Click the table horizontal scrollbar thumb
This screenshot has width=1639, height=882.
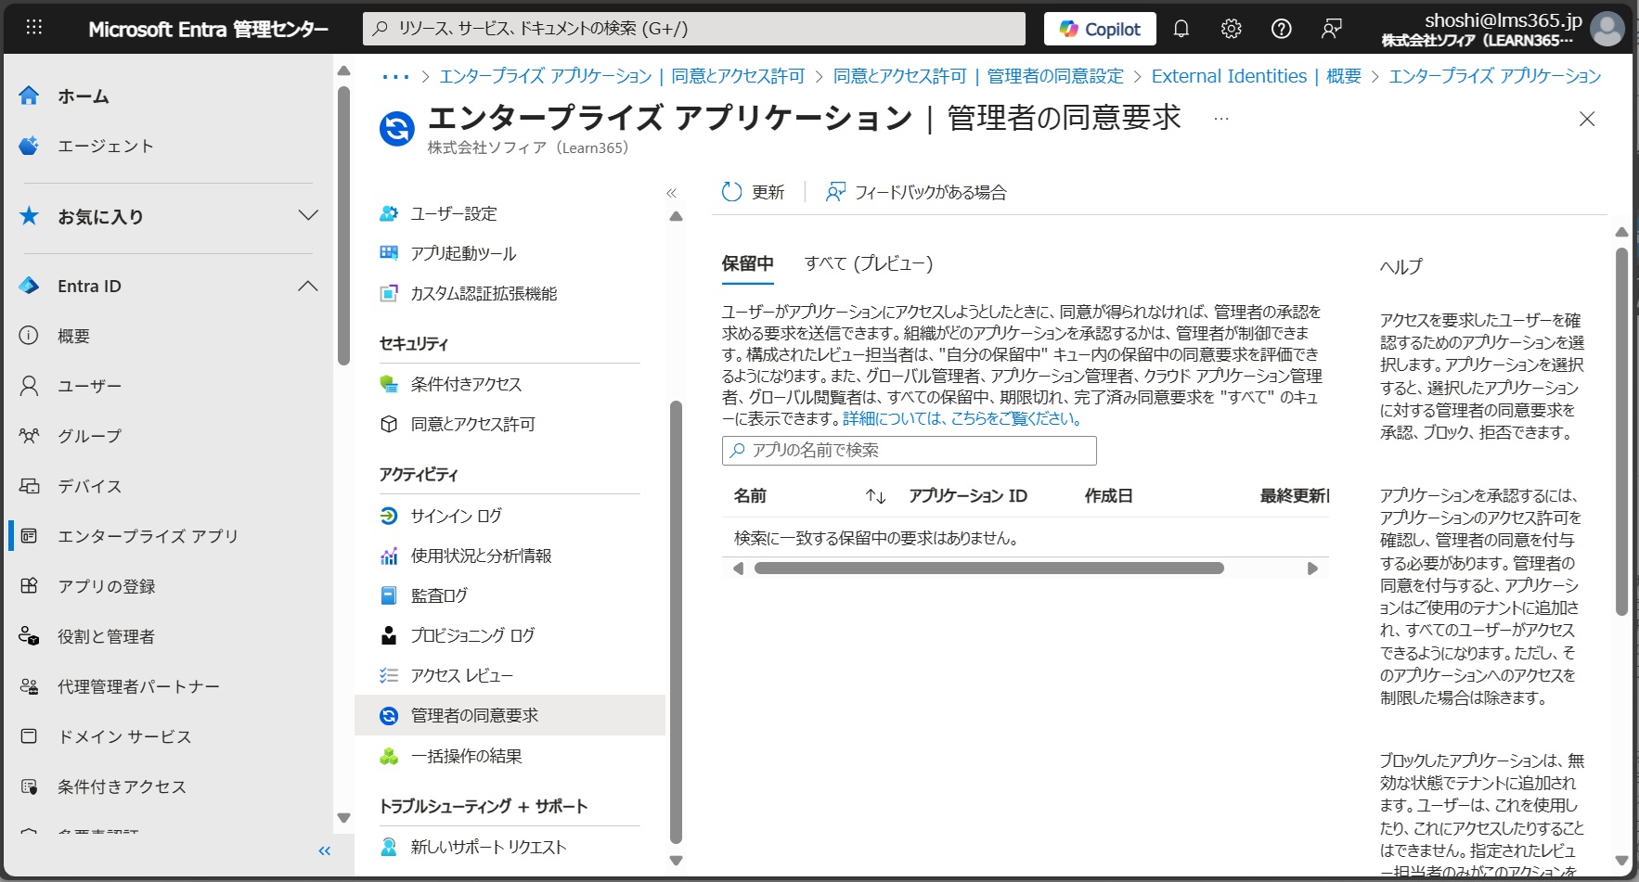click(989, 569)
